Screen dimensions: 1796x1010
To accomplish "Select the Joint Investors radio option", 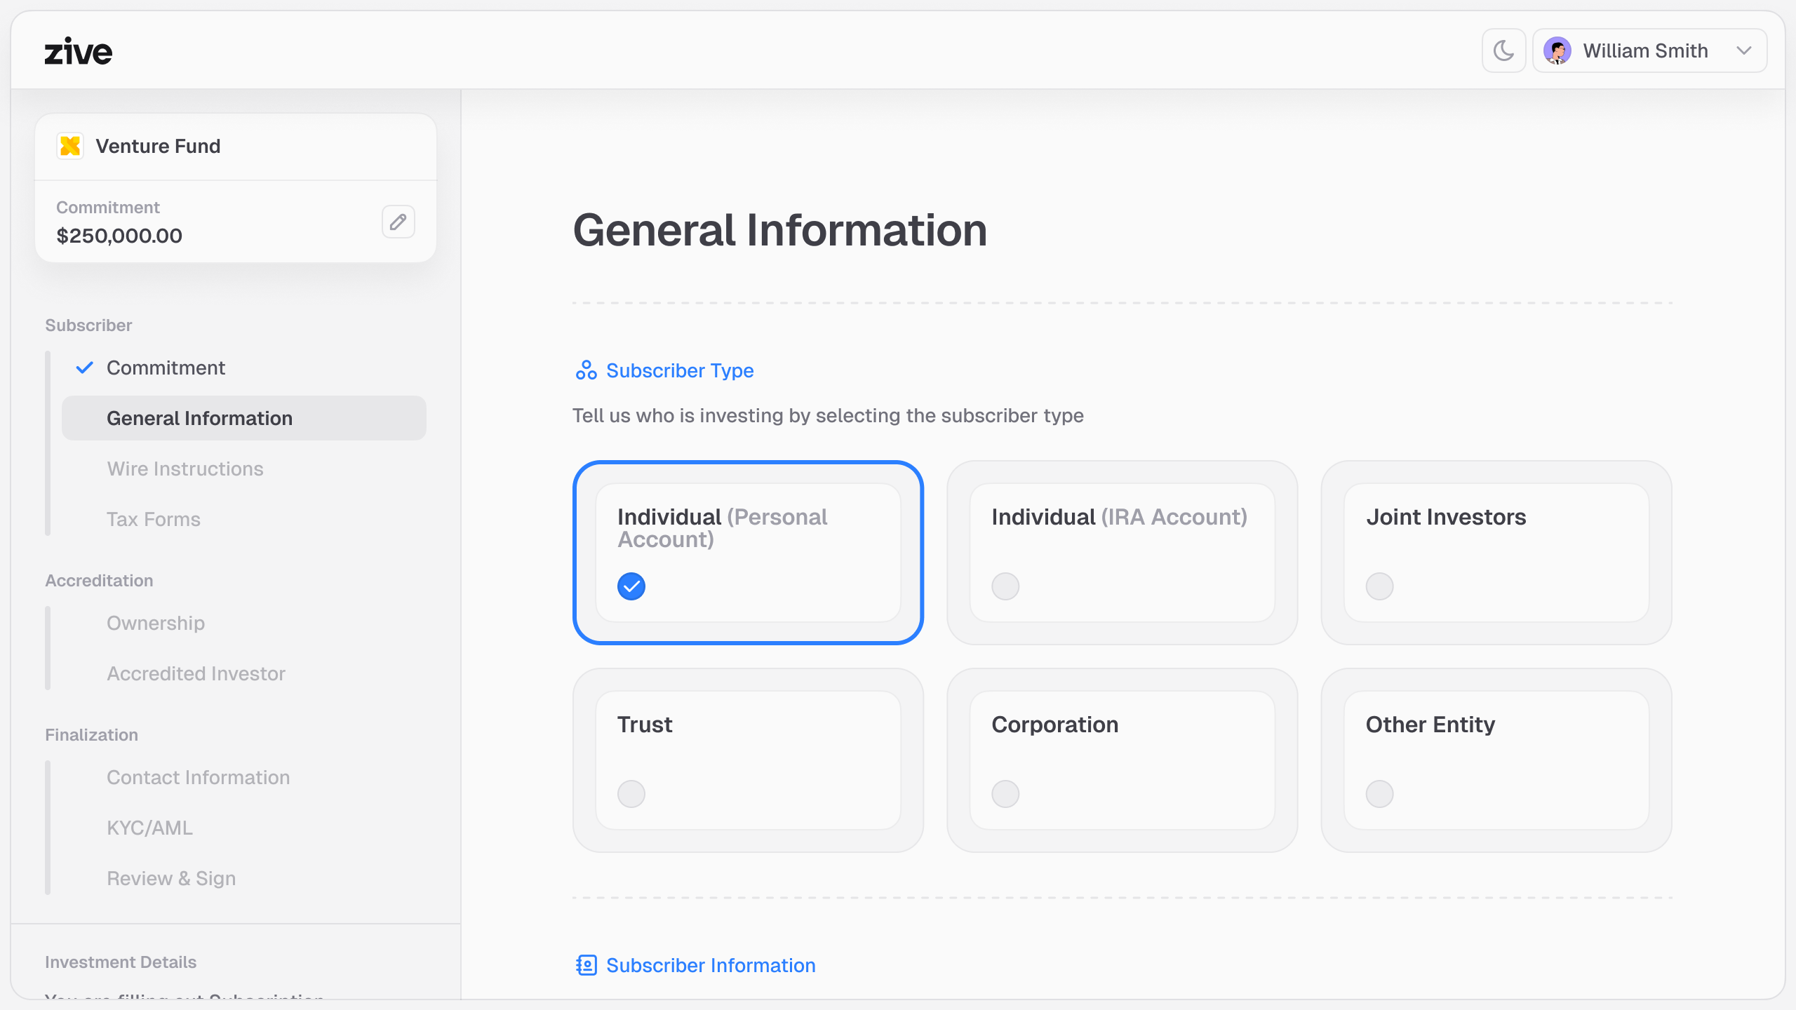I will 1379,586.
